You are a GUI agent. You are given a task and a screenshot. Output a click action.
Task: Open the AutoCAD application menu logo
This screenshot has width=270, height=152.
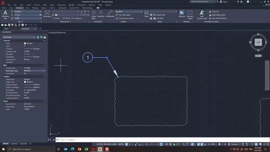[x=3, y=3]
